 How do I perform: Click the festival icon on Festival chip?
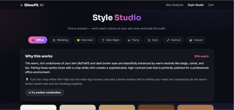(x=168, y=40)
